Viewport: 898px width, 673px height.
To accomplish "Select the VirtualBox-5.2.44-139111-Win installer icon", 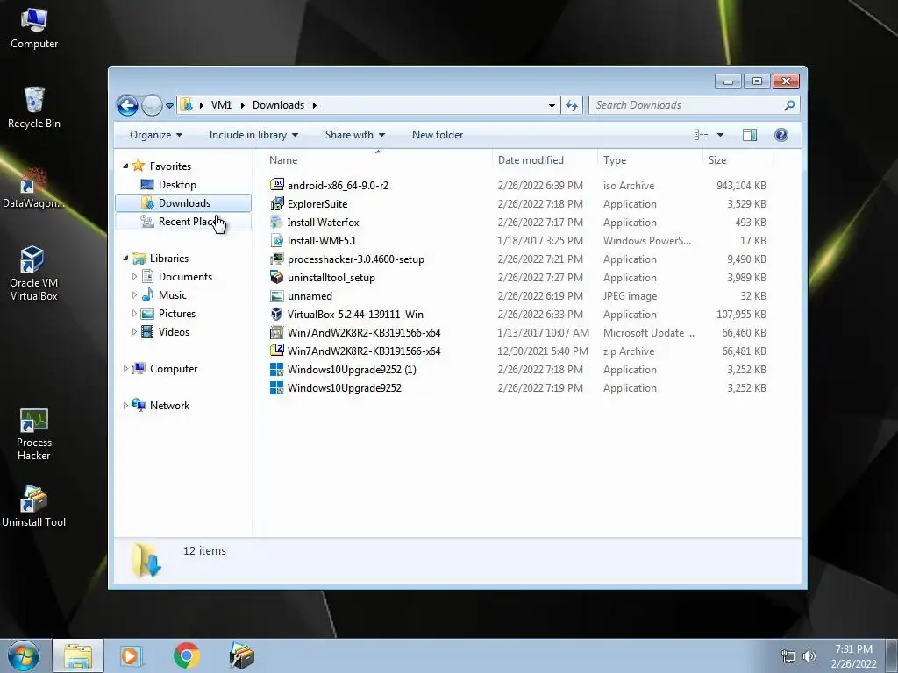I will [x=276, y=315].
